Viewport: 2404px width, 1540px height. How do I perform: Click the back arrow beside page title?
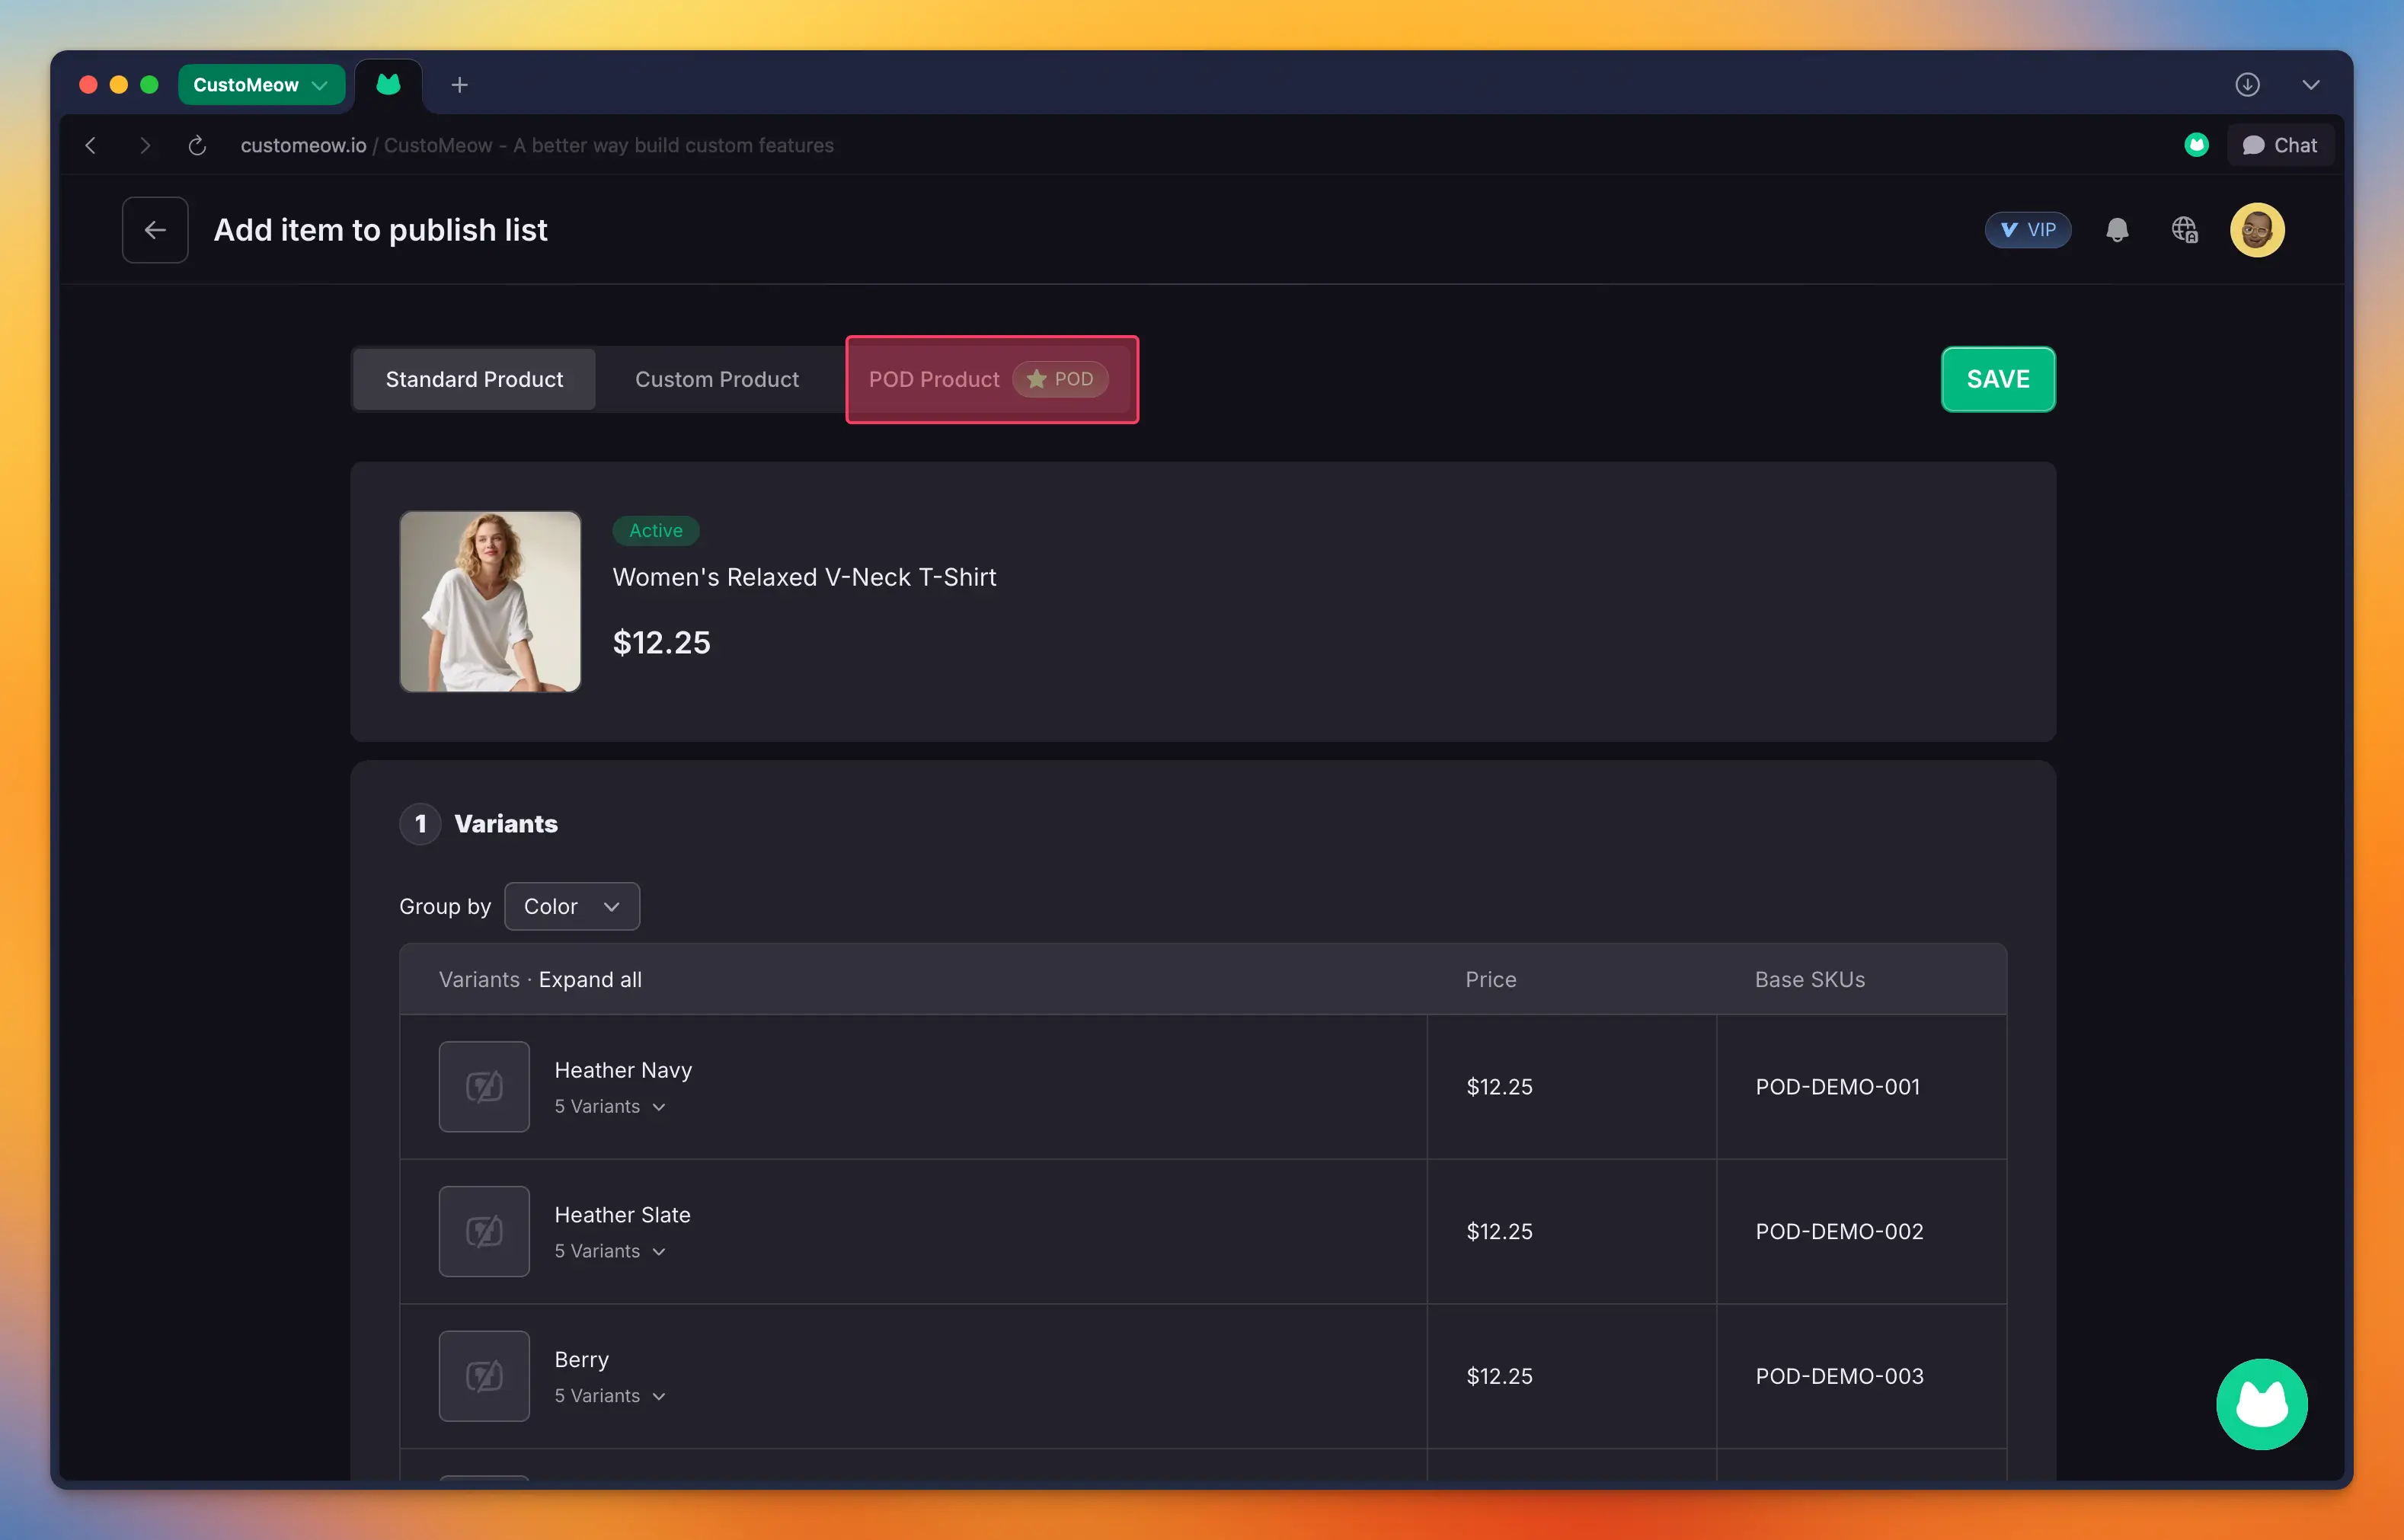155,230
